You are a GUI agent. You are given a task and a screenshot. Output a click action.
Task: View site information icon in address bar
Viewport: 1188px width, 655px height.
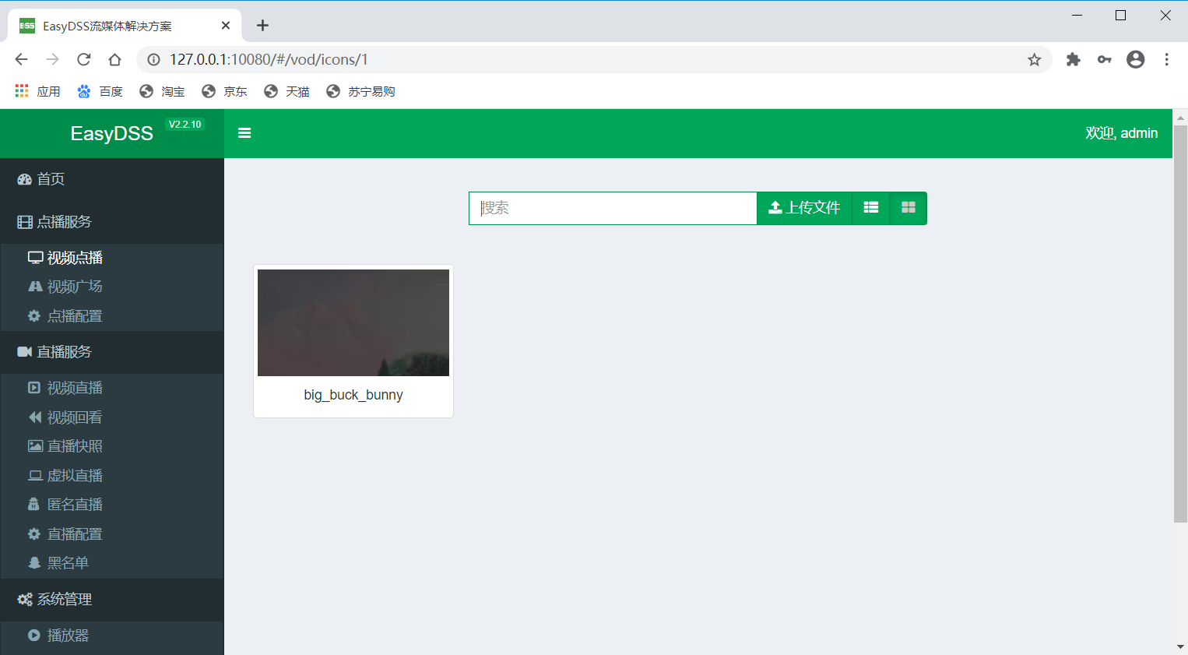pos(154,60)
